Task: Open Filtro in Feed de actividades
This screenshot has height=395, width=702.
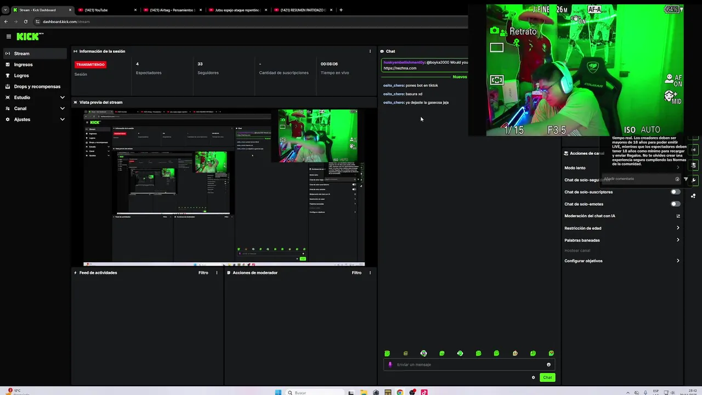Action: click(x=203, y=273)
